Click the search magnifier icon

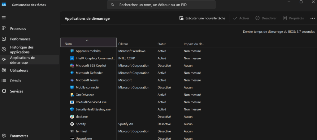click(113, 5)
